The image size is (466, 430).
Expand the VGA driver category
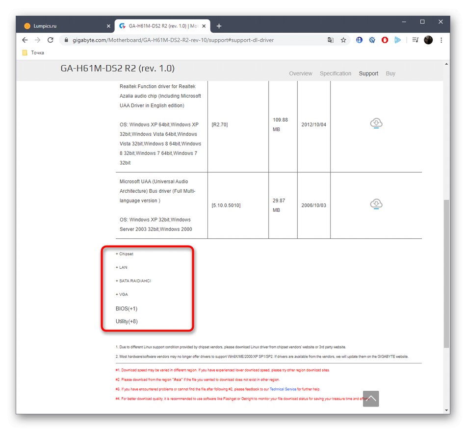click(x=122, y=294)
